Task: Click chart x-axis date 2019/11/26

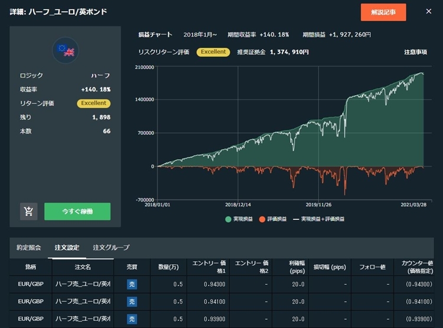Action: tap(318, 204)
